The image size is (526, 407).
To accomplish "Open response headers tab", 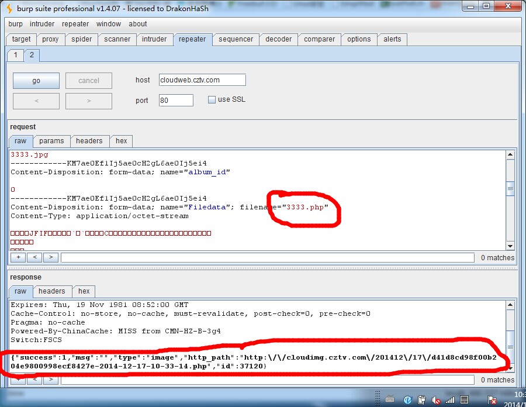I will click(51, 291).
